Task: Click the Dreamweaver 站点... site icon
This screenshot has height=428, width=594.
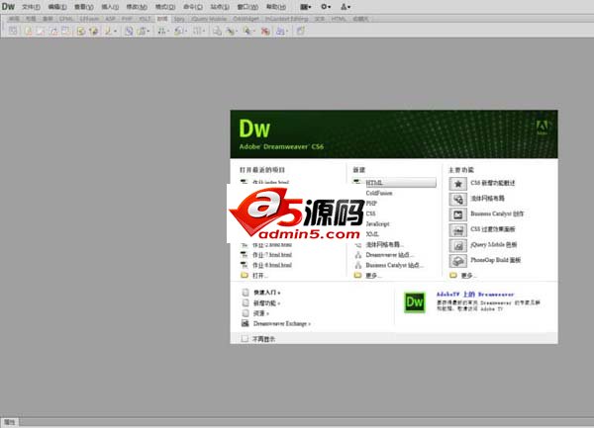Action: pos(358,255)
